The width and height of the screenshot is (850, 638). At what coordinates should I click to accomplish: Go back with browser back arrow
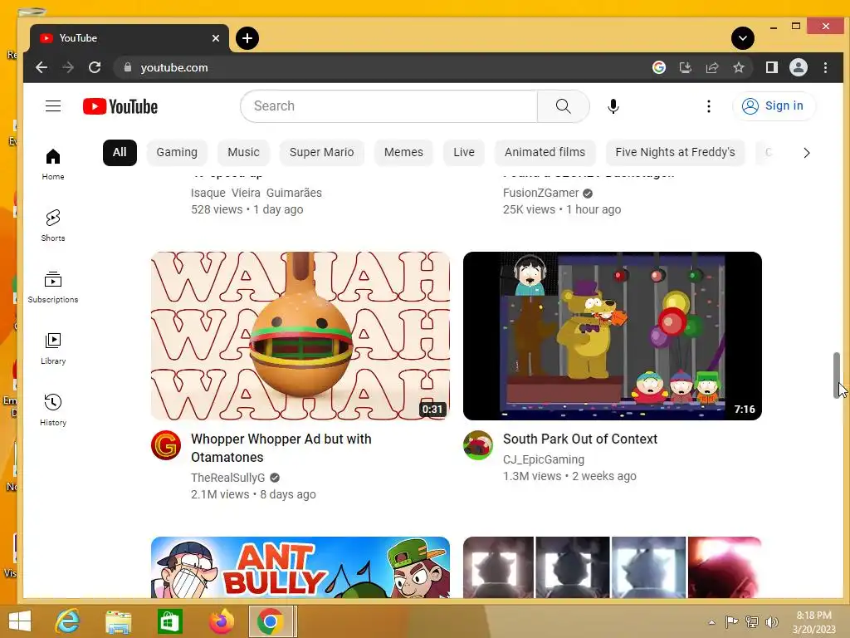point(42,67)
